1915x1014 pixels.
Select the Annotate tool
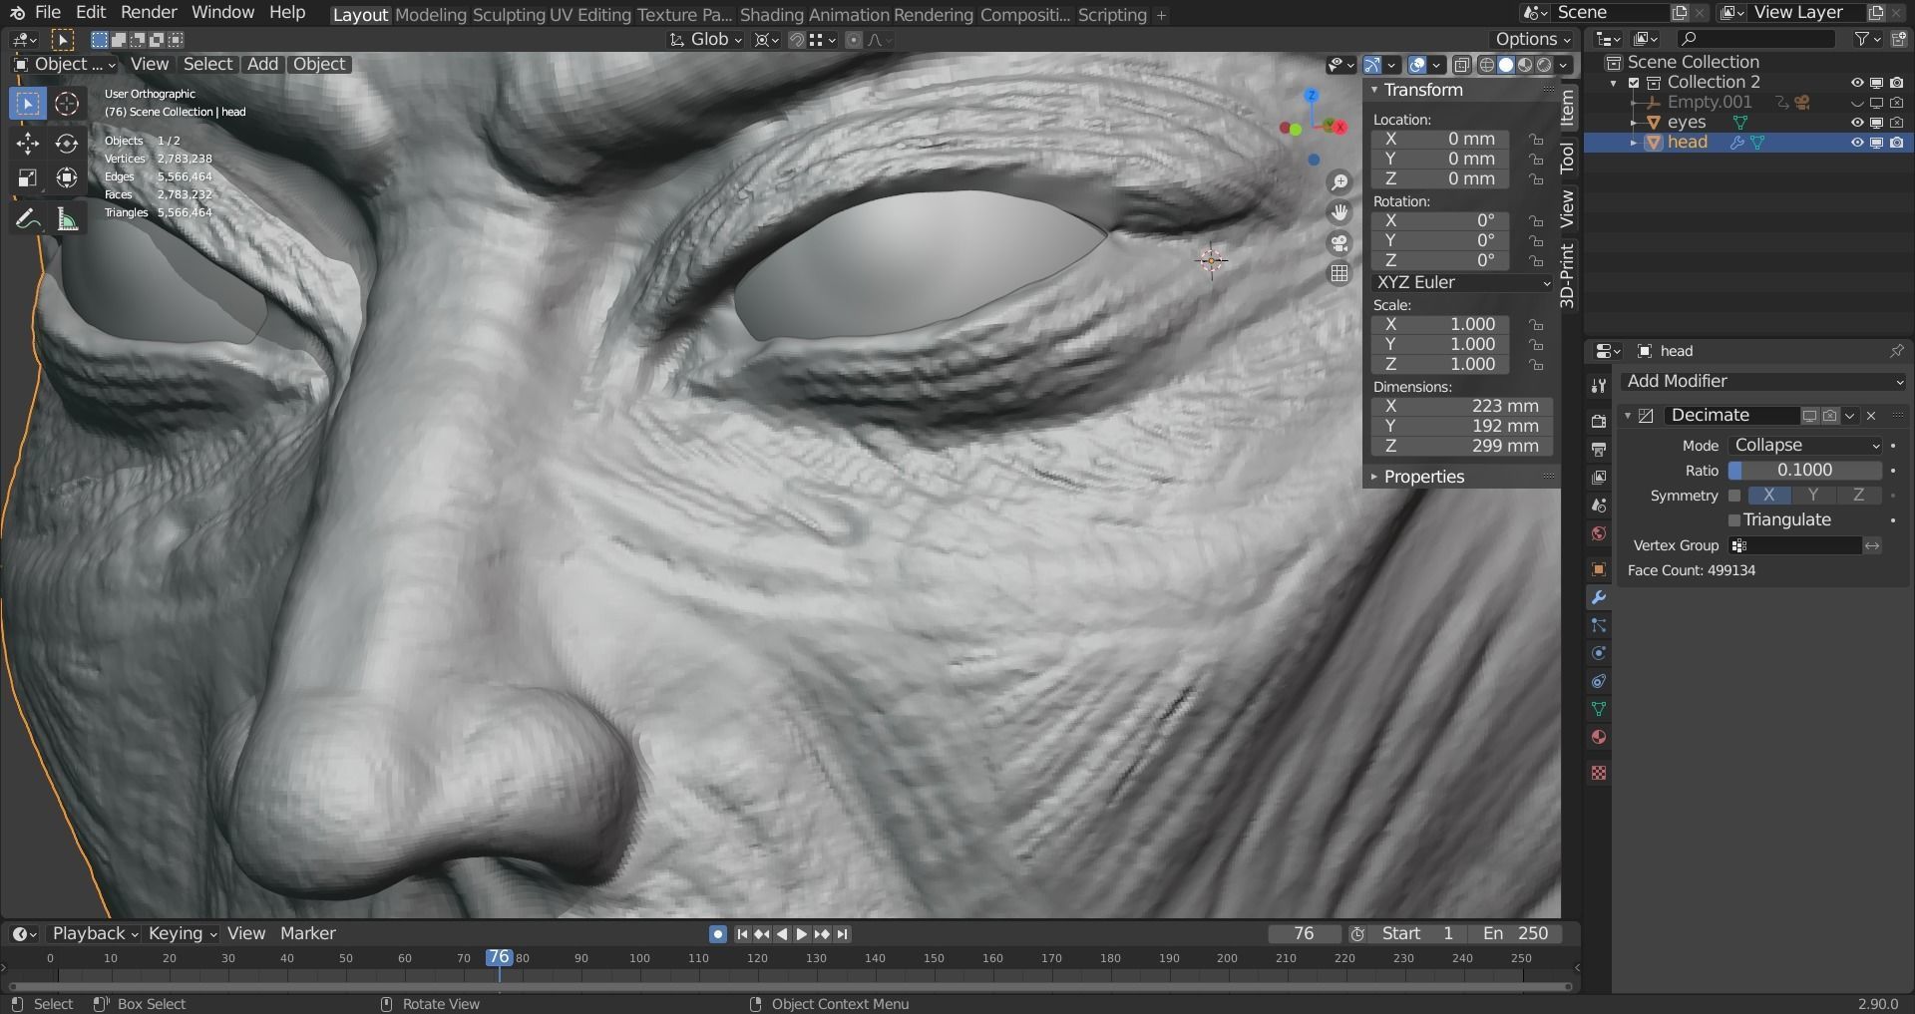27,219
